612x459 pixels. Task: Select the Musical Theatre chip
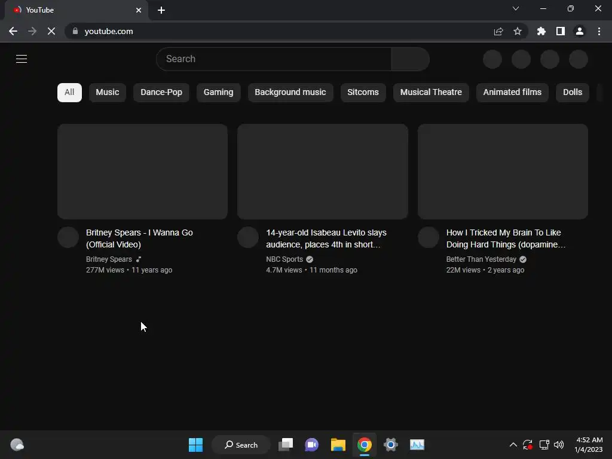tap(431, 93)
